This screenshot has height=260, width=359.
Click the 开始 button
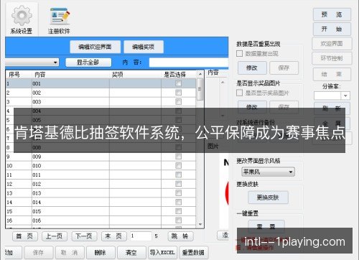[x=332, y=29]
